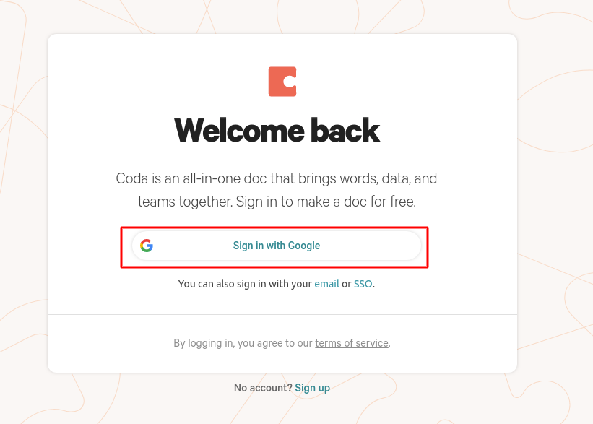The image size is (593, 424).
Task: Follow the Sign up link
Action: click(x=312, y=388)
